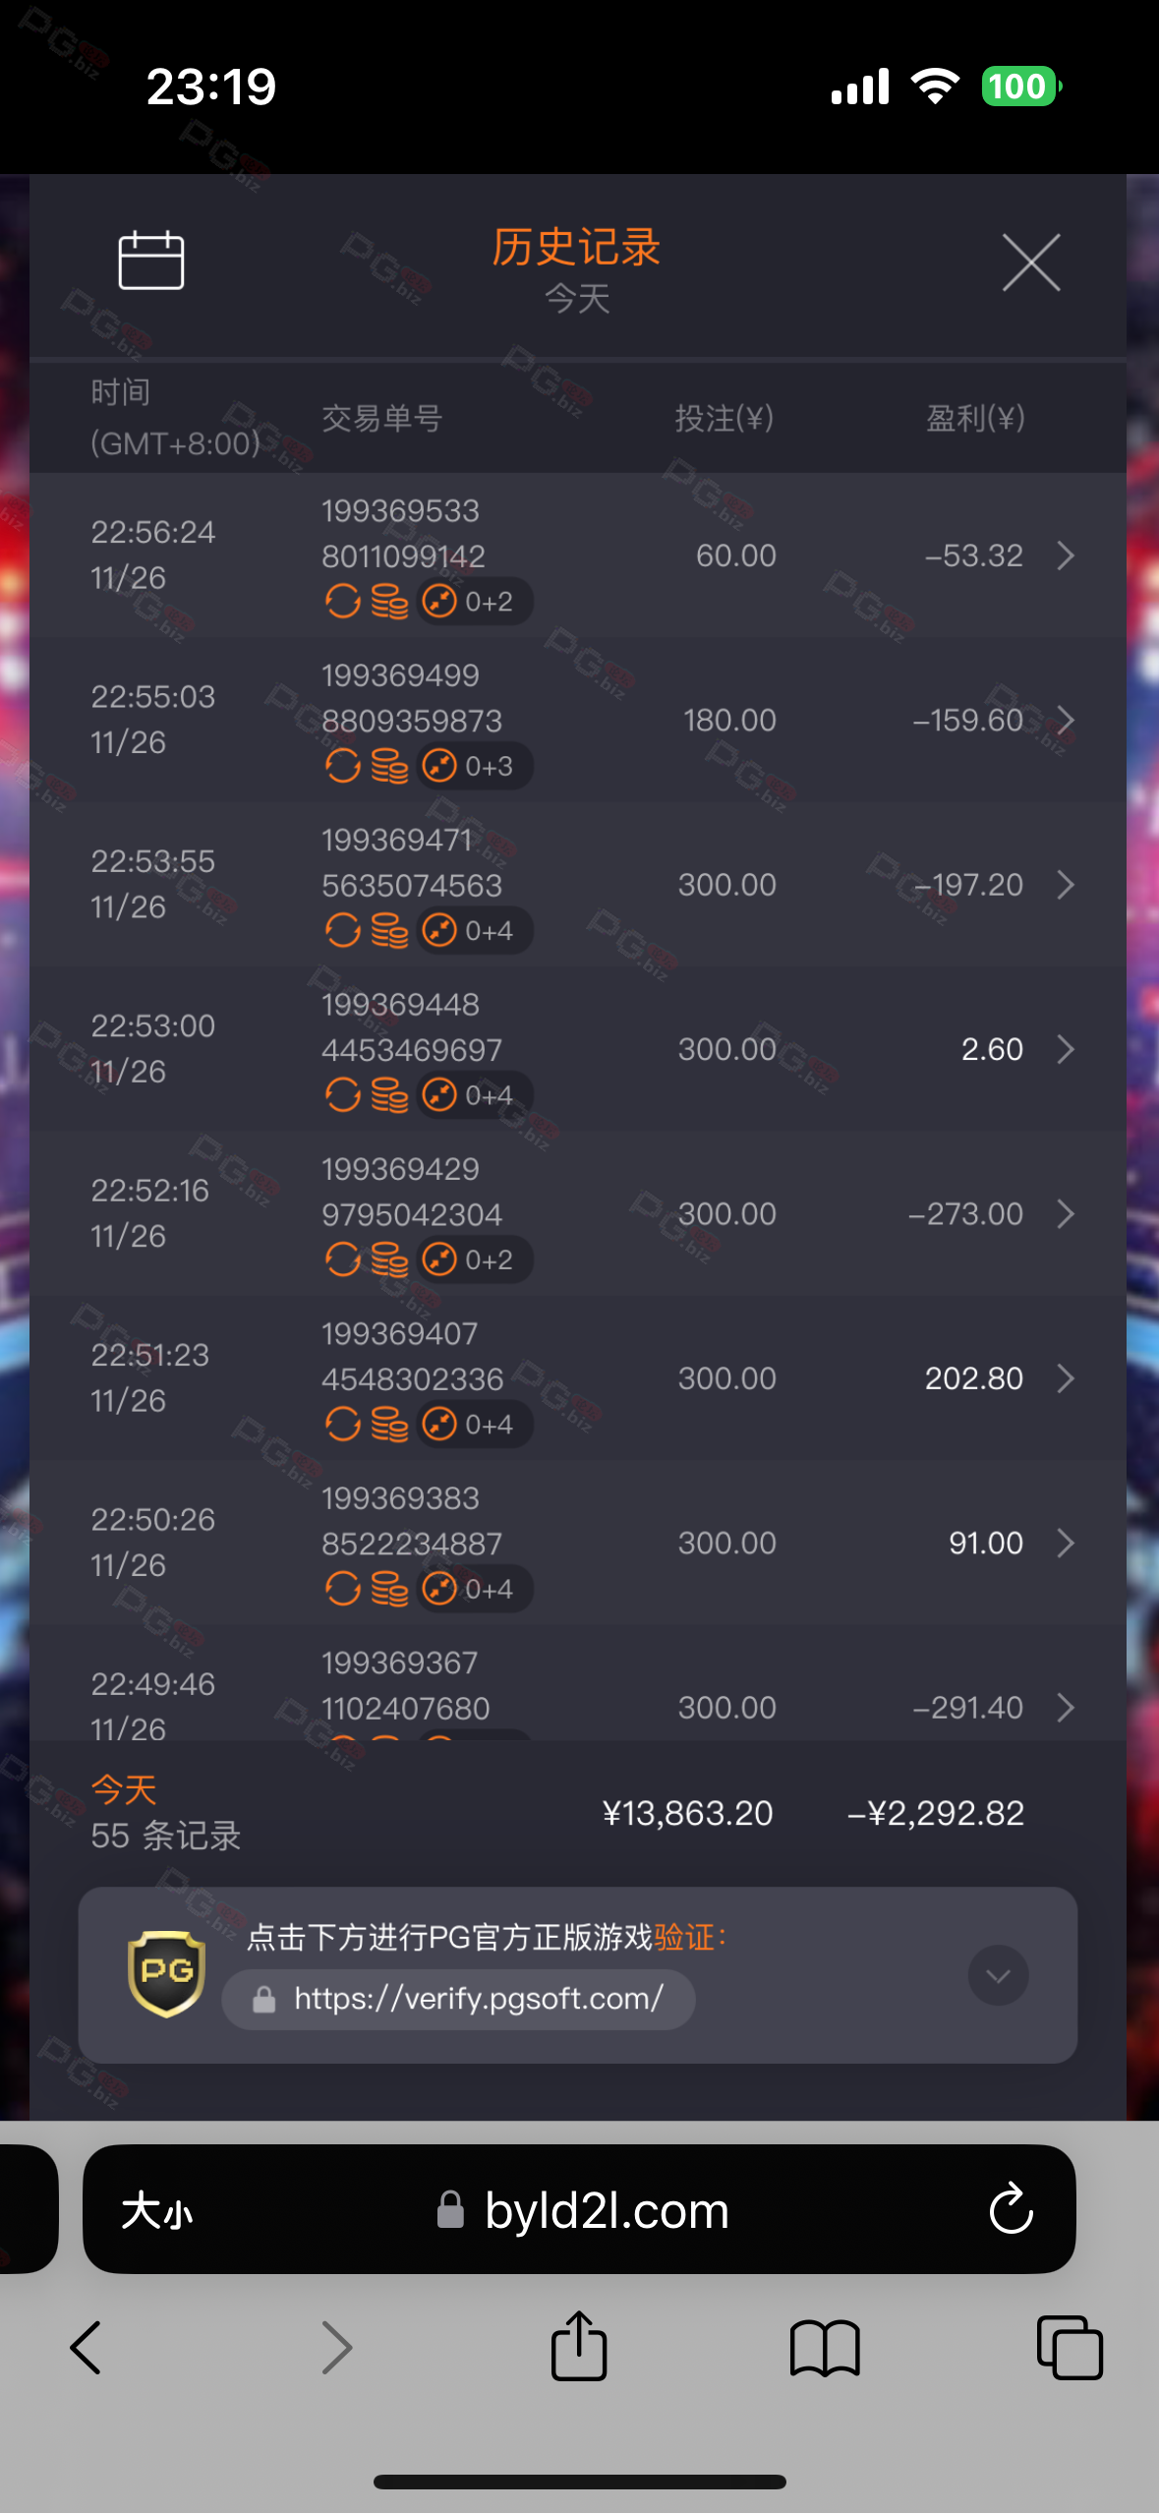Show all open Safari tabs
This screenshot has width=1159, height=2513.
tap(1070, 2348)
